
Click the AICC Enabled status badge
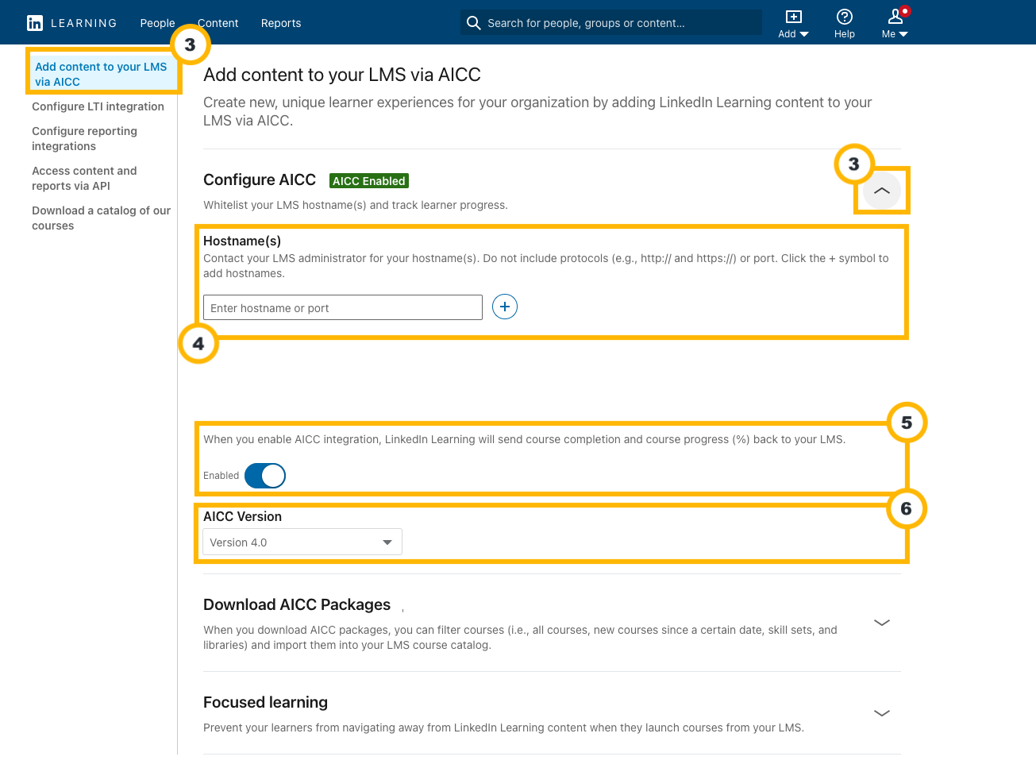[369, 181]
